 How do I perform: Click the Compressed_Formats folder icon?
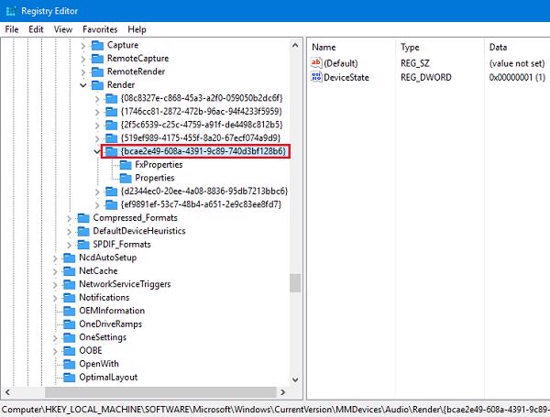tap(83, 217)
